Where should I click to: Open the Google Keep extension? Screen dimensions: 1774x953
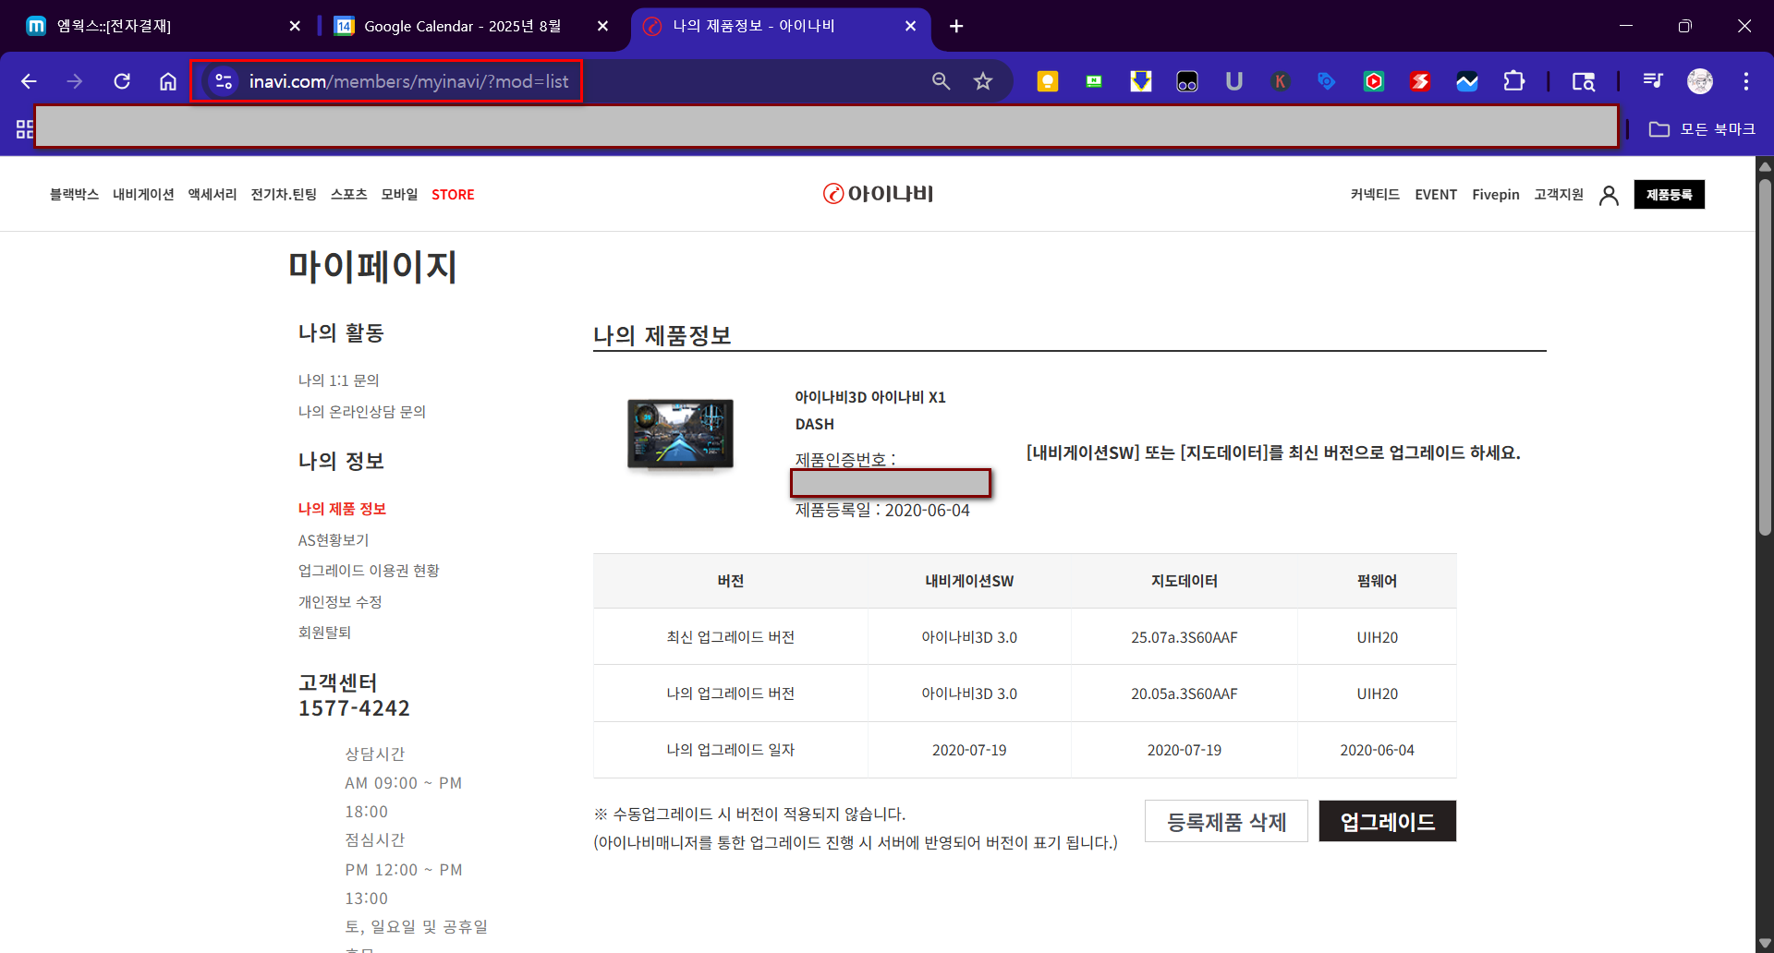coord(1048,81)
